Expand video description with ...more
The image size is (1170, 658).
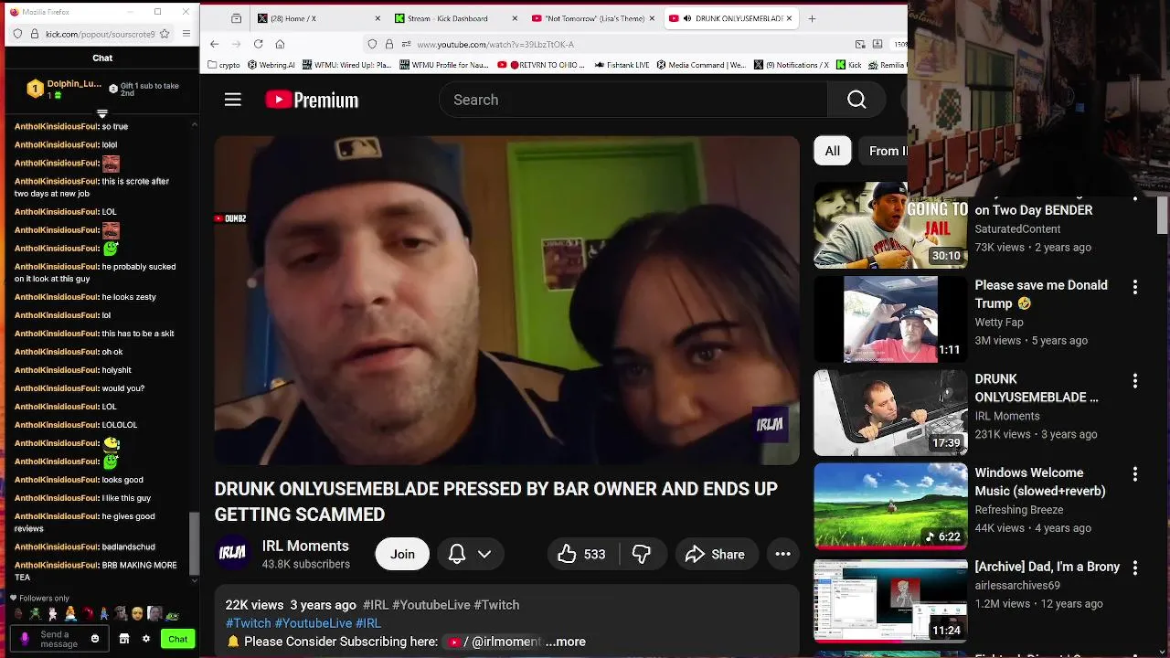565,642
